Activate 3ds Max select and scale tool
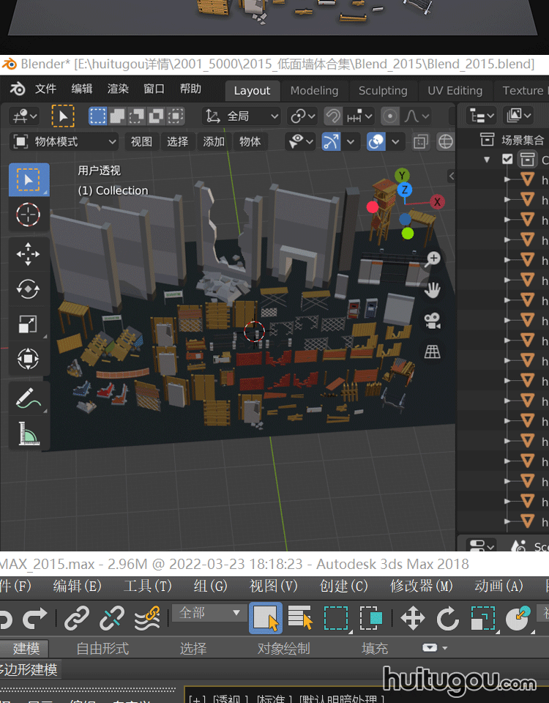The height and width of the screenshot is (703, 549). (x=482, y=618)
